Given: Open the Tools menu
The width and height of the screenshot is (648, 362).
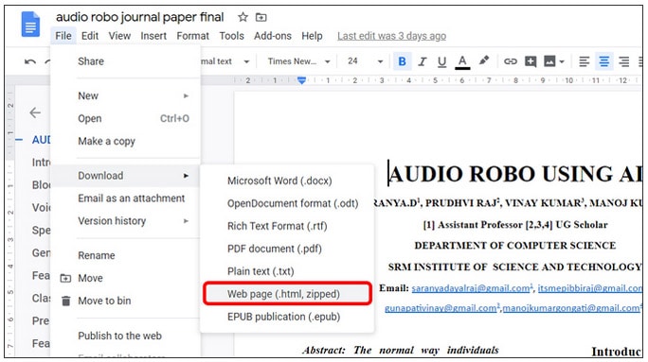Looking at the screenshot, I should click(x=231, y=36).
